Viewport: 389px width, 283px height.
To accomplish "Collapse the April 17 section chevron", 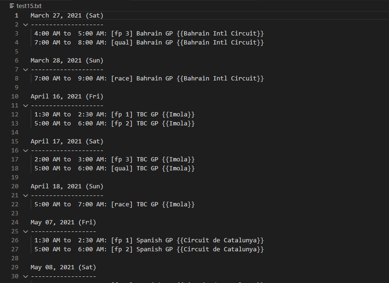I will 25,150.
